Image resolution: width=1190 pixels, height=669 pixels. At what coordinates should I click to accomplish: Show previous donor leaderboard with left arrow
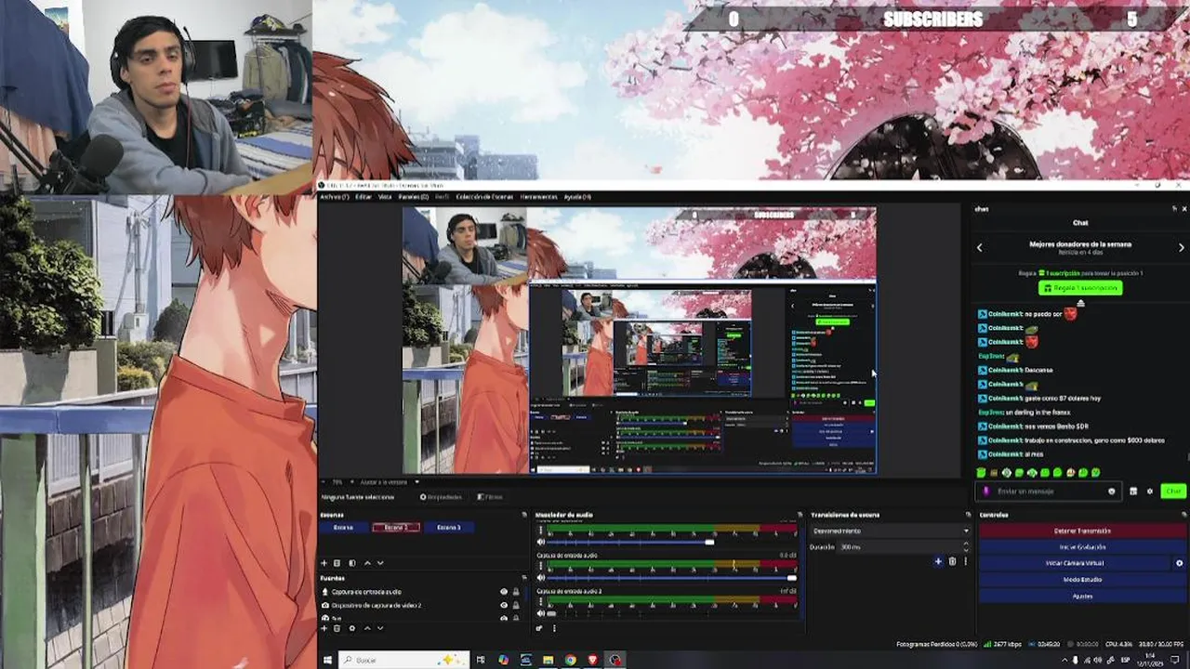979,247
